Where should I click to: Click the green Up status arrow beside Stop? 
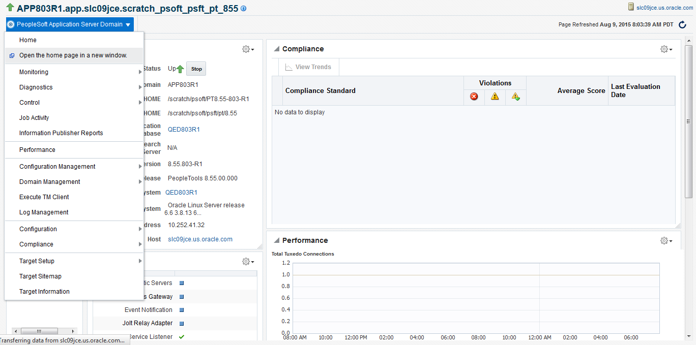[180, 69]
